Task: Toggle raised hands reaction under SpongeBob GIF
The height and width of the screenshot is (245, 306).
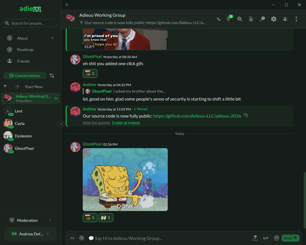Action: [x=106, y=218]
